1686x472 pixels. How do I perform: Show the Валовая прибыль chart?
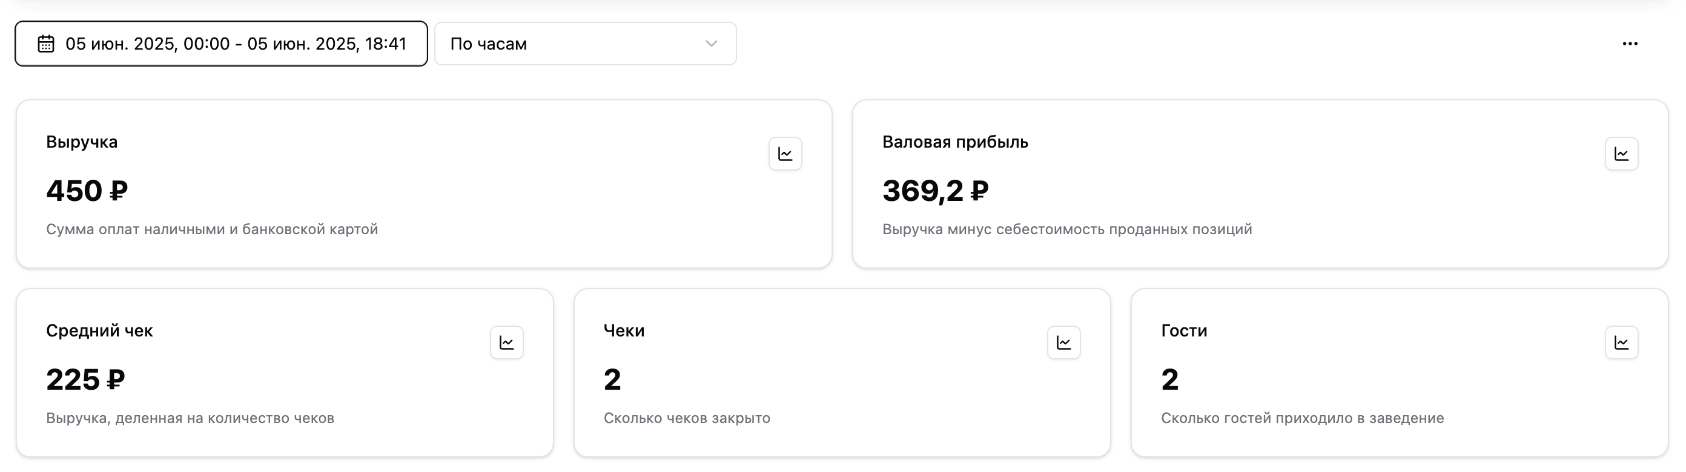(x=1621, y=154)
